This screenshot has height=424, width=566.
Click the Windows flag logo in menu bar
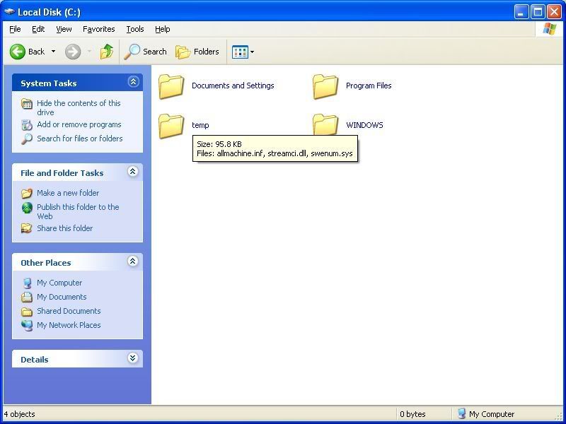(x=550, y=29)
